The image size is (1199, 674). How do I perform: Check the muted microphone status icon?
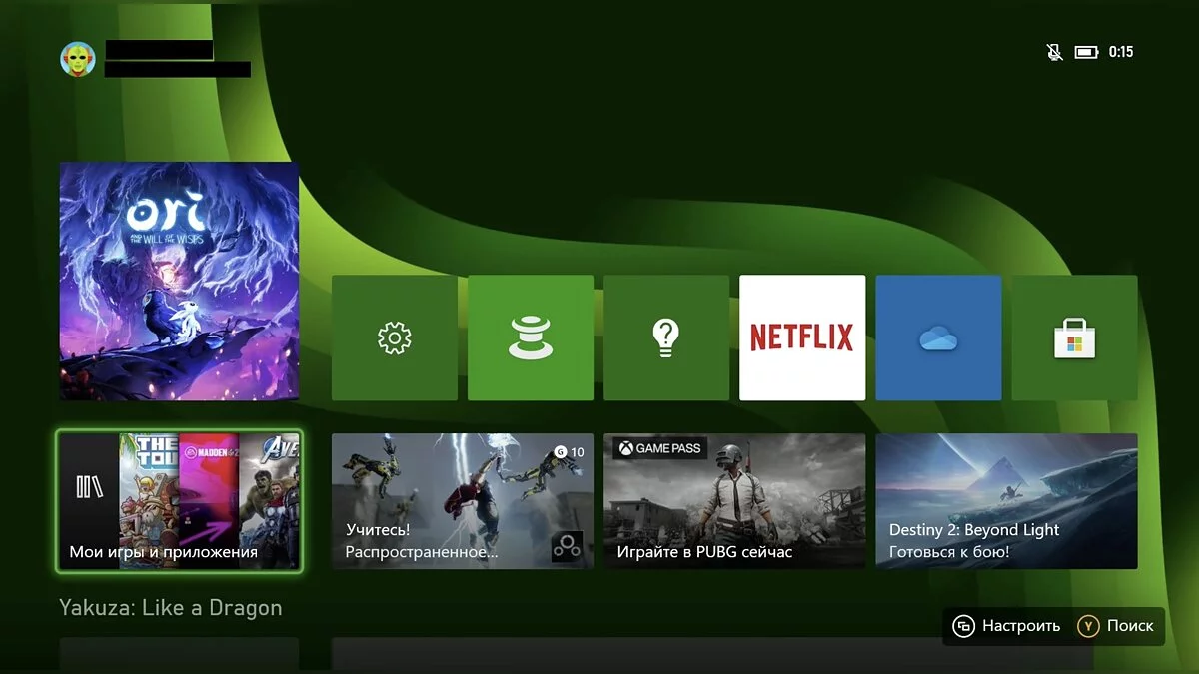(x=1054, y=52)
